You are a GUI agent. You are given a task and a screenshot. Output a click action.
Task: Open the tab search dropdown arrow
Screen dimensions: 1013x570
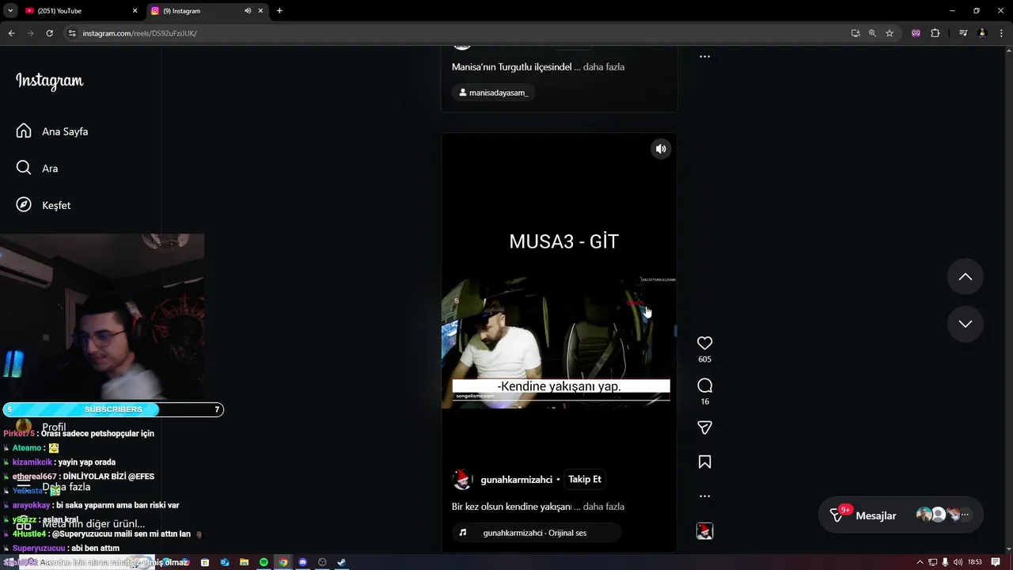coord(9,11)
